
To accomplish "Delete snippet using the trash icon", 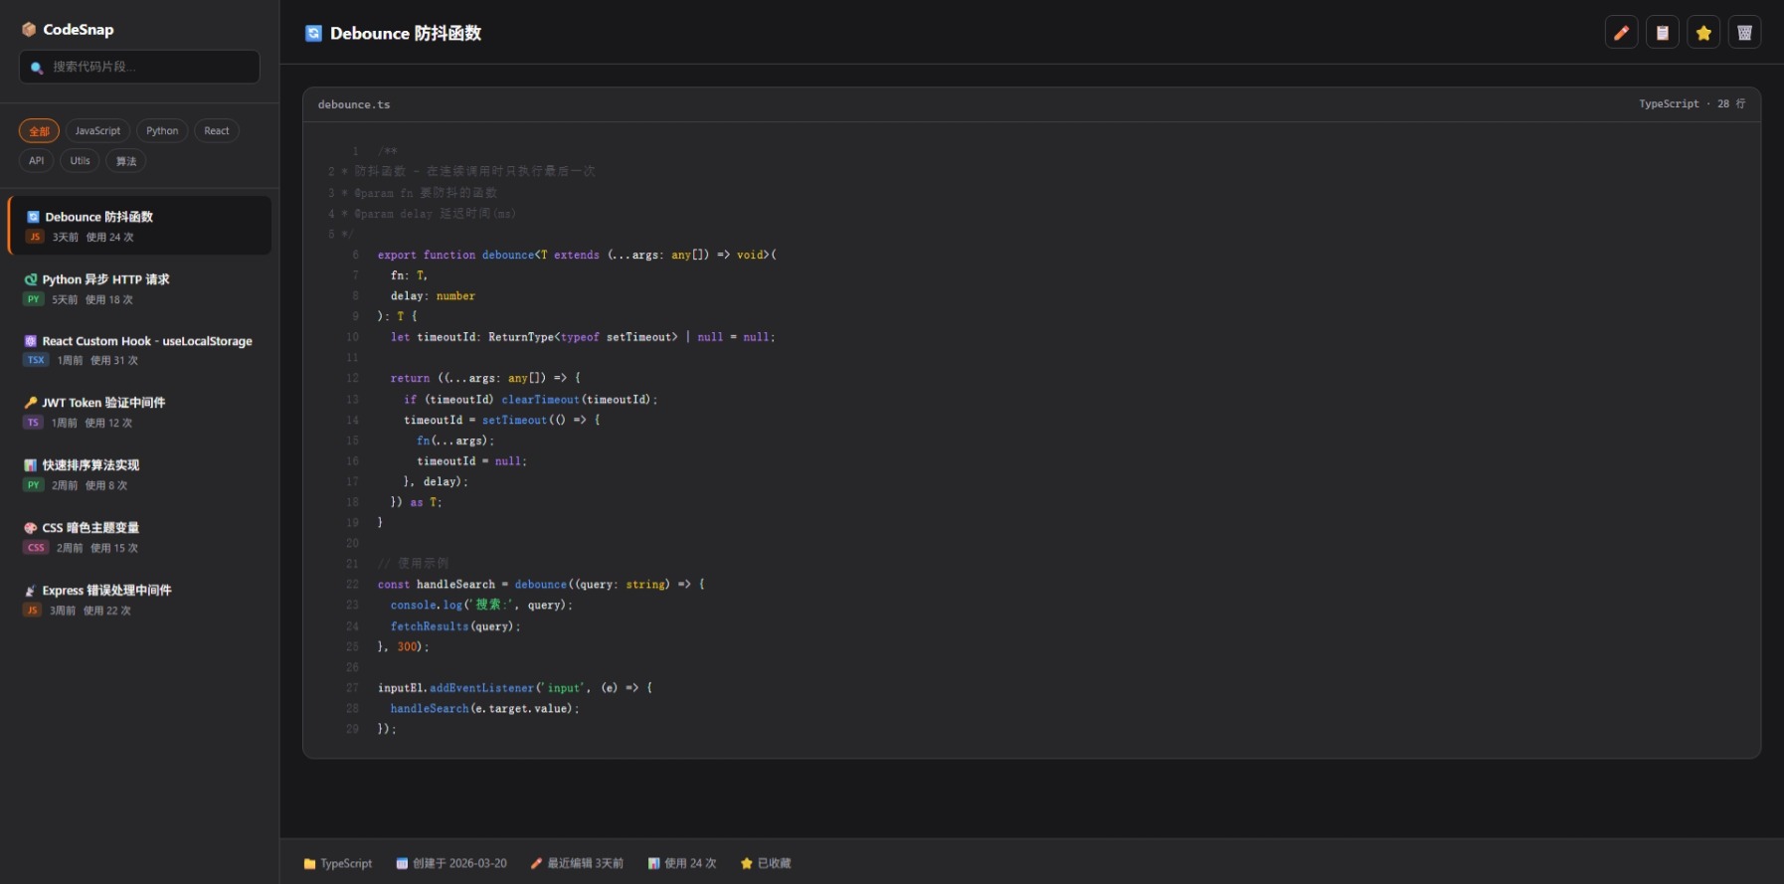I will 1744,33.
